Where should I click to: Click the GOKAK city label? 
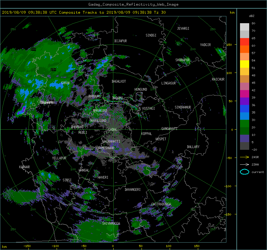pos(66,83)
